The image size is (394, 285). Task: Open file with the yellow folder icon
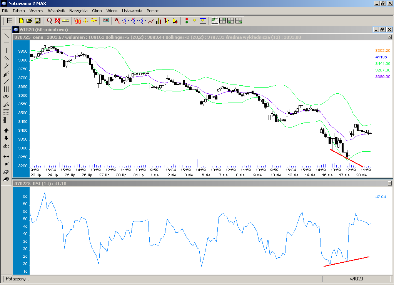(30, 21)
